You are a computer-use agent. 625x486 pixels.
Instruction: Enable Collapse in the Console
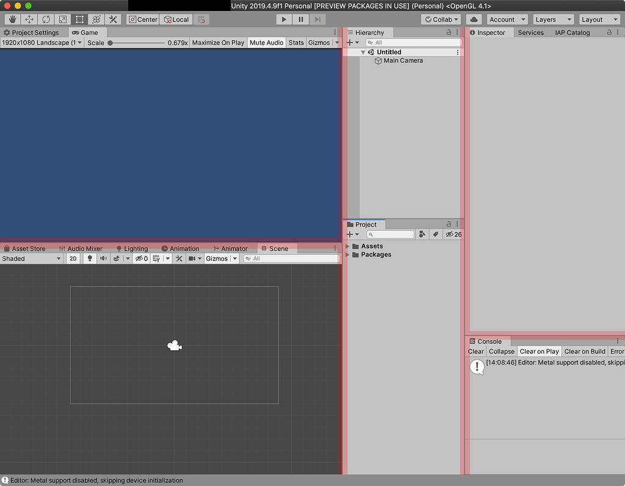(501, 351)
